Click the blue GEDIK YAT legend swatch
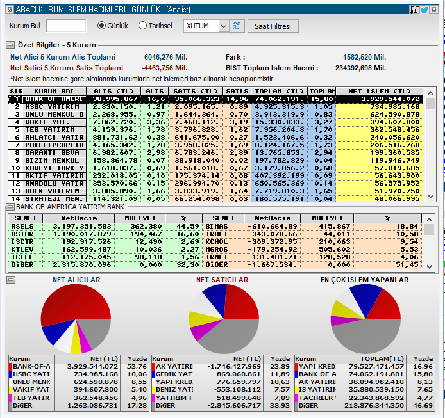This screenshot has width=445, height=418. click(153, 374)
